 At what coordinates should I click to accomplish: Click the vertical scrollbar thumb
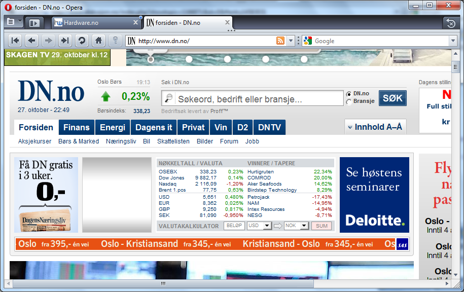click(x=455, y=67)
